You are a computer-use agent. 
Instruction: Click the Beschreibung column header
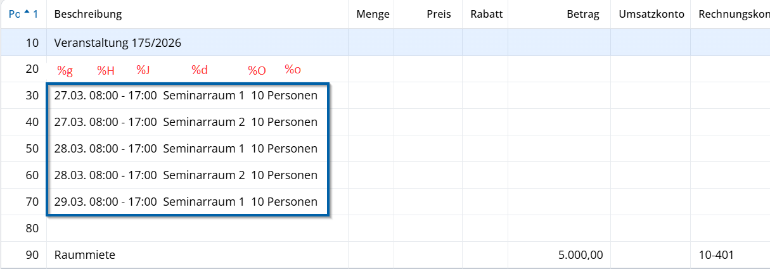point(88,14)
